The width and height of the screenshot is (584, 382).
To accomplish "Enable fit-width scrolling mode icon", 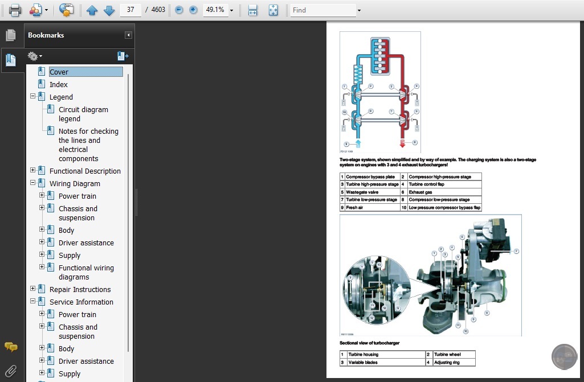I will click(x=252, y=10).
